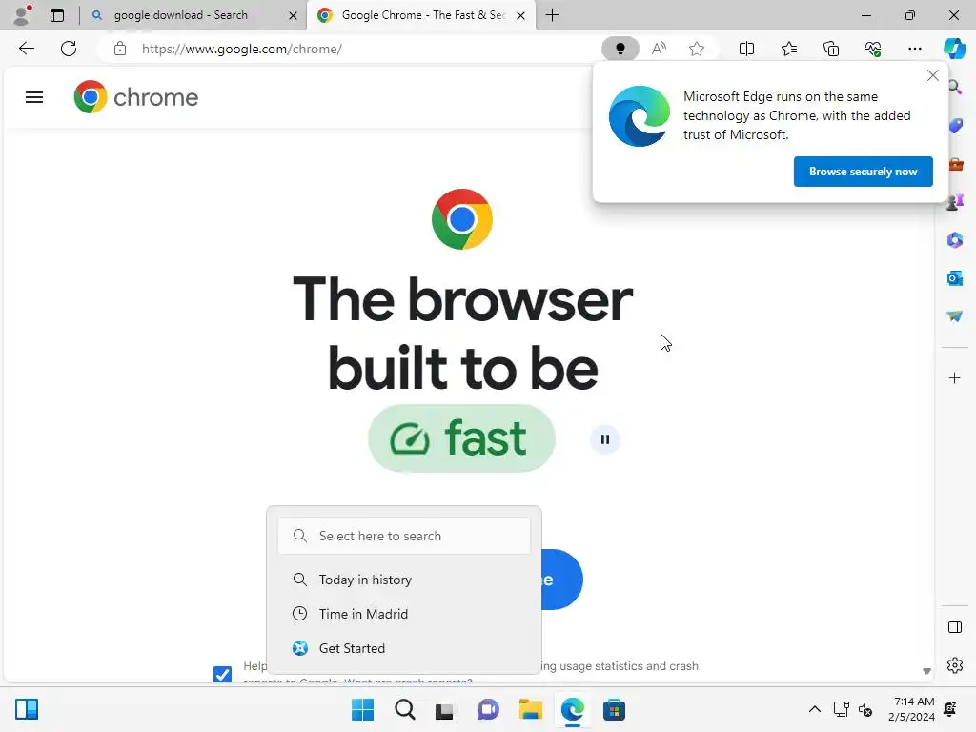
Task: Add a sidebar app with plus
Action: pos(955,378)
